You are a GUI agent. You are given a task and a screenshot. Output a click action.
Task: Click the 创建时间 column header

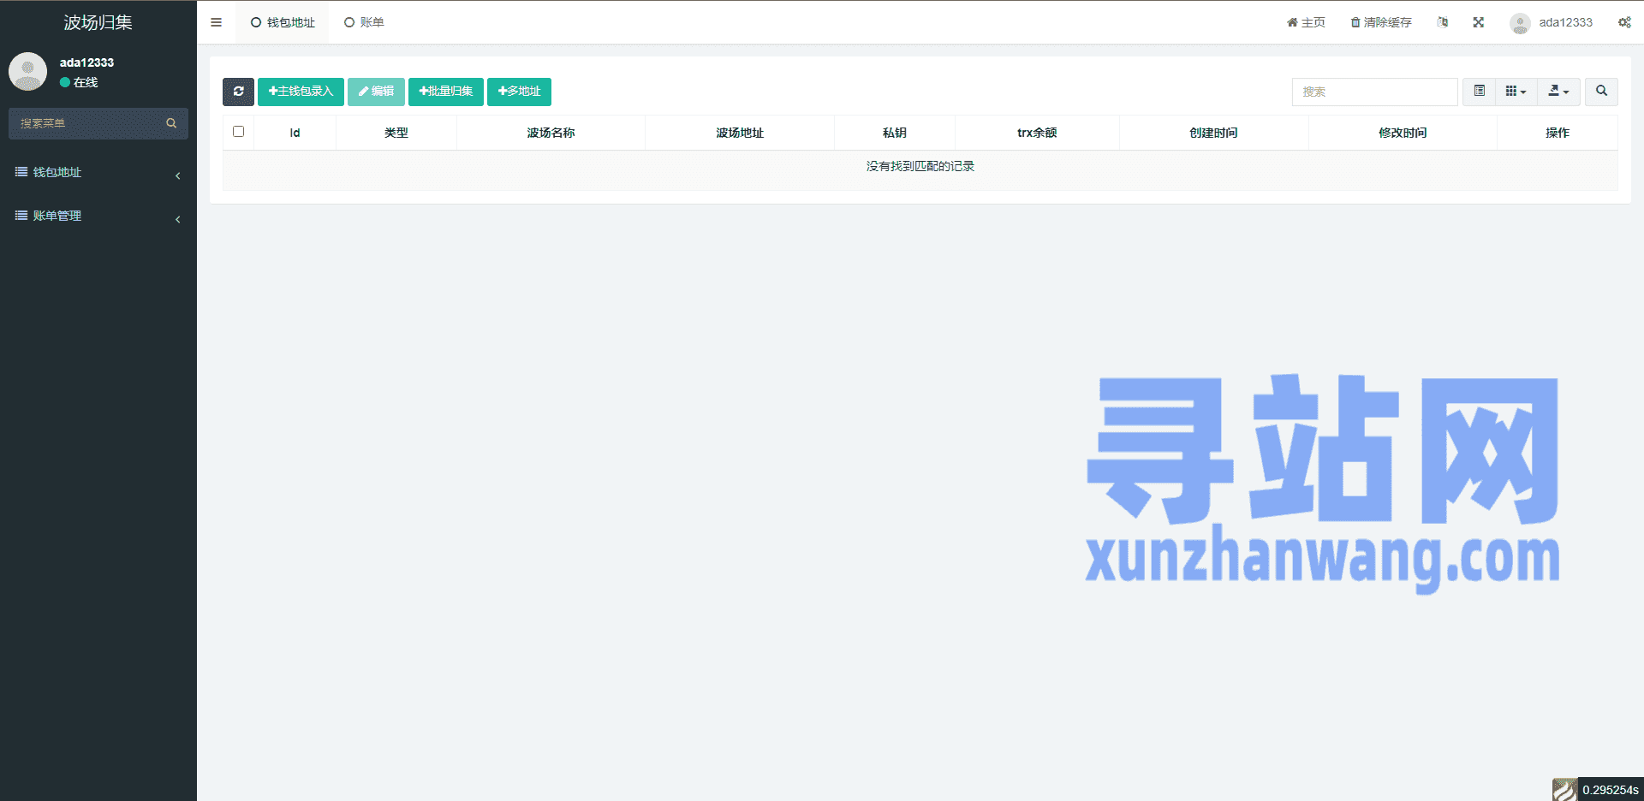point(1213,133)
